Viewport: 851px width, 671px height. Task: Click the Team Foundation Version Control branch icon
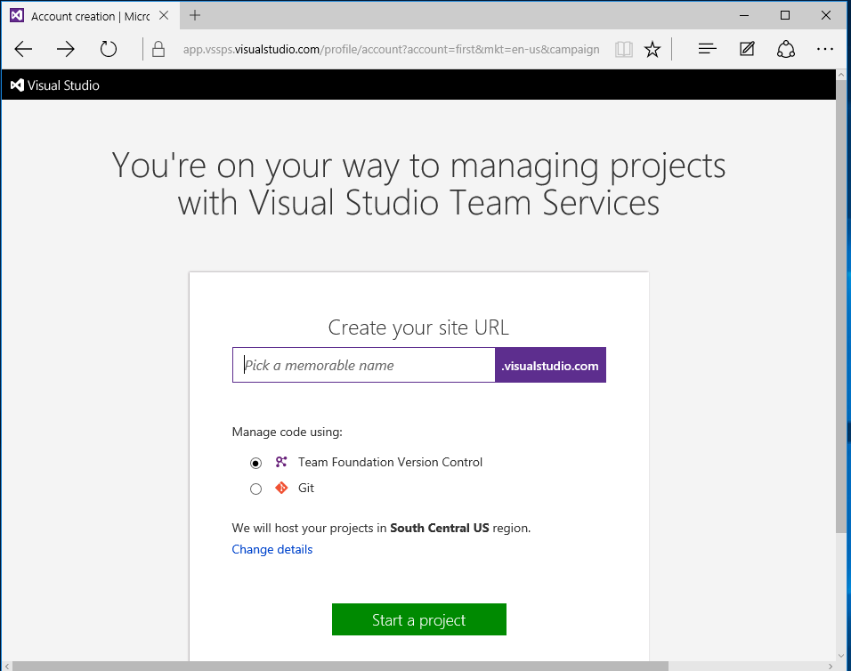point(281,462)
